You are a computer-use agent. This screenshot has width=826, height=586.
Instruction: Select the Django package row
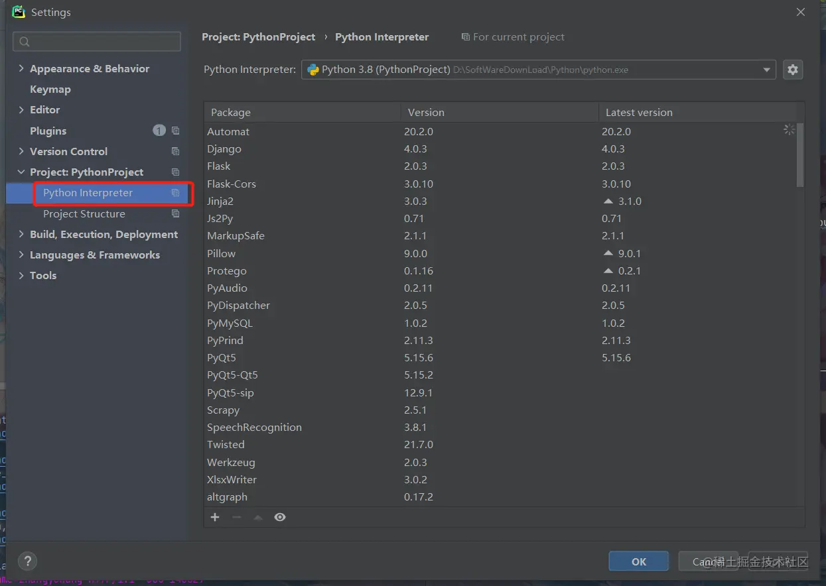[500, 149]
